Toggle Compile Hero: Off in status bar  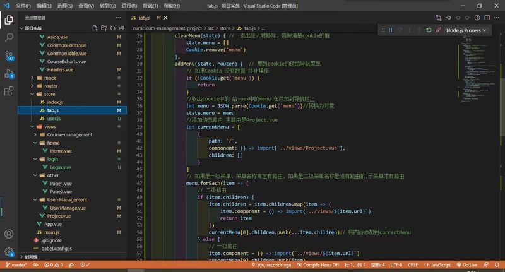[x=318, y=264]
